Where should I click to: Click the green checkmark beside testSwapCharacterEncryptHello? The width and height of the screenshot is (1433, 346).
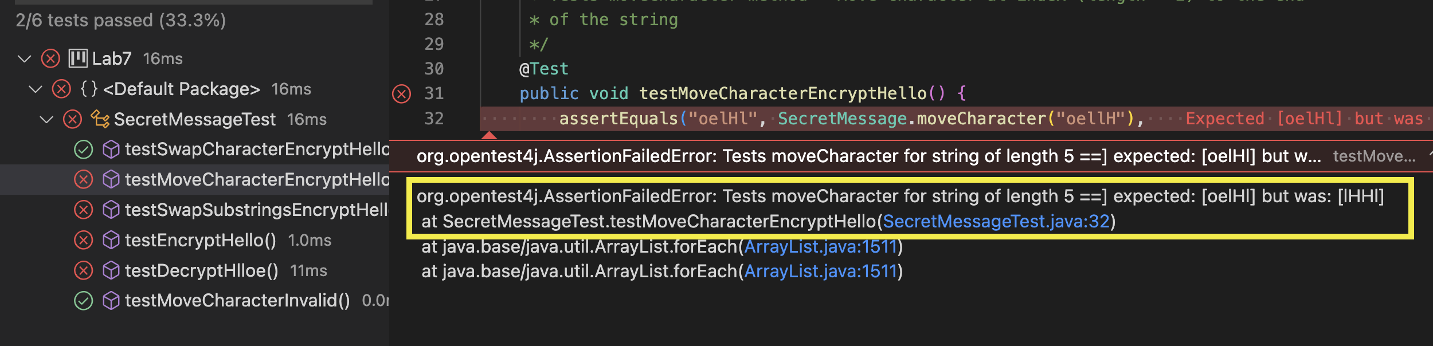[84, 150]
